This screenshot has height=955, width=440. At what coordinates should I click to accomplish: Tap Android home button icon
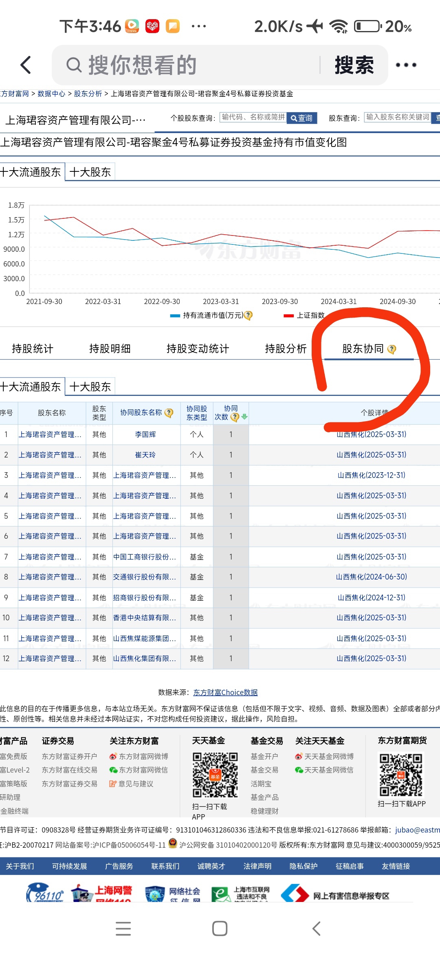[x=220, y=928]
